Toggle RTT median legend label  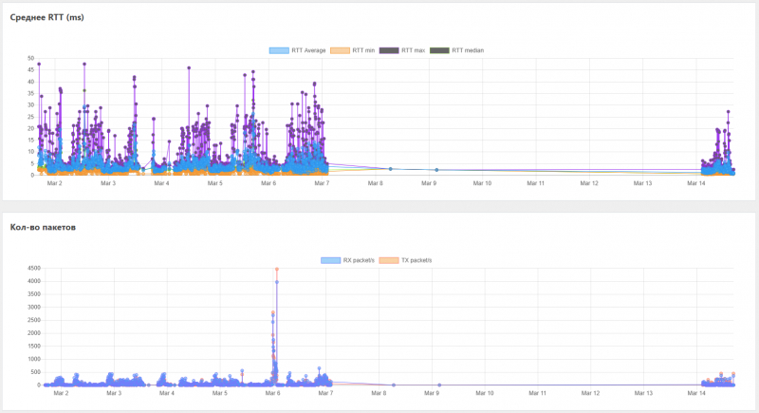(x=468, y=50)
